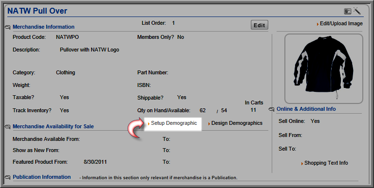This screenshot has width=374, height=188.
Task: Click the Merchandise Availability for Sale heading
Action: (x=53, y=126)
